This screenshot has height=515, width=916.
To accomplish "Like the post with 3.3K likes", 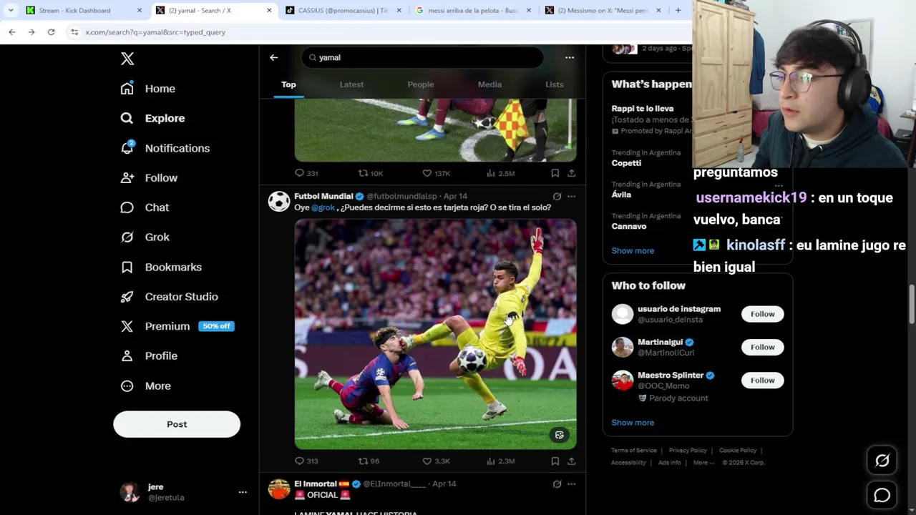I will (x=436, y=461).
